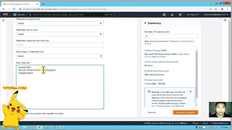
Task: Open the Chrome tab search chevron
Action: click(211, 4)
